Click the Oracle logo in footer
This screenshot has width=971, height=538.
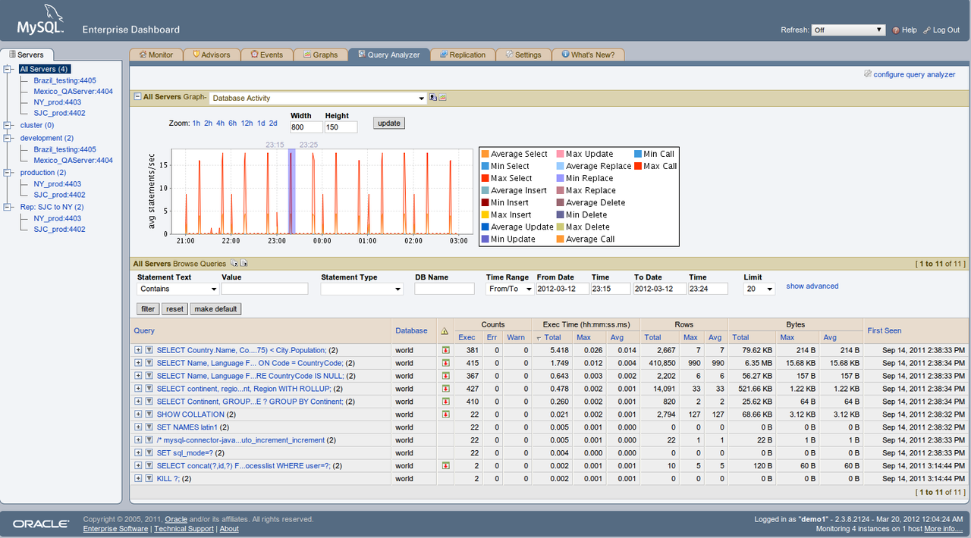tap(42, 524)
